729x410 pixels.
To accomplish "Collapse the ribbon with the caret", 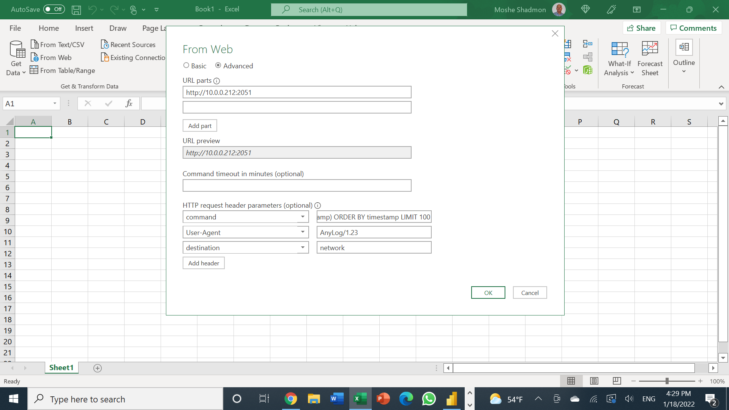I will pos(721,87).
